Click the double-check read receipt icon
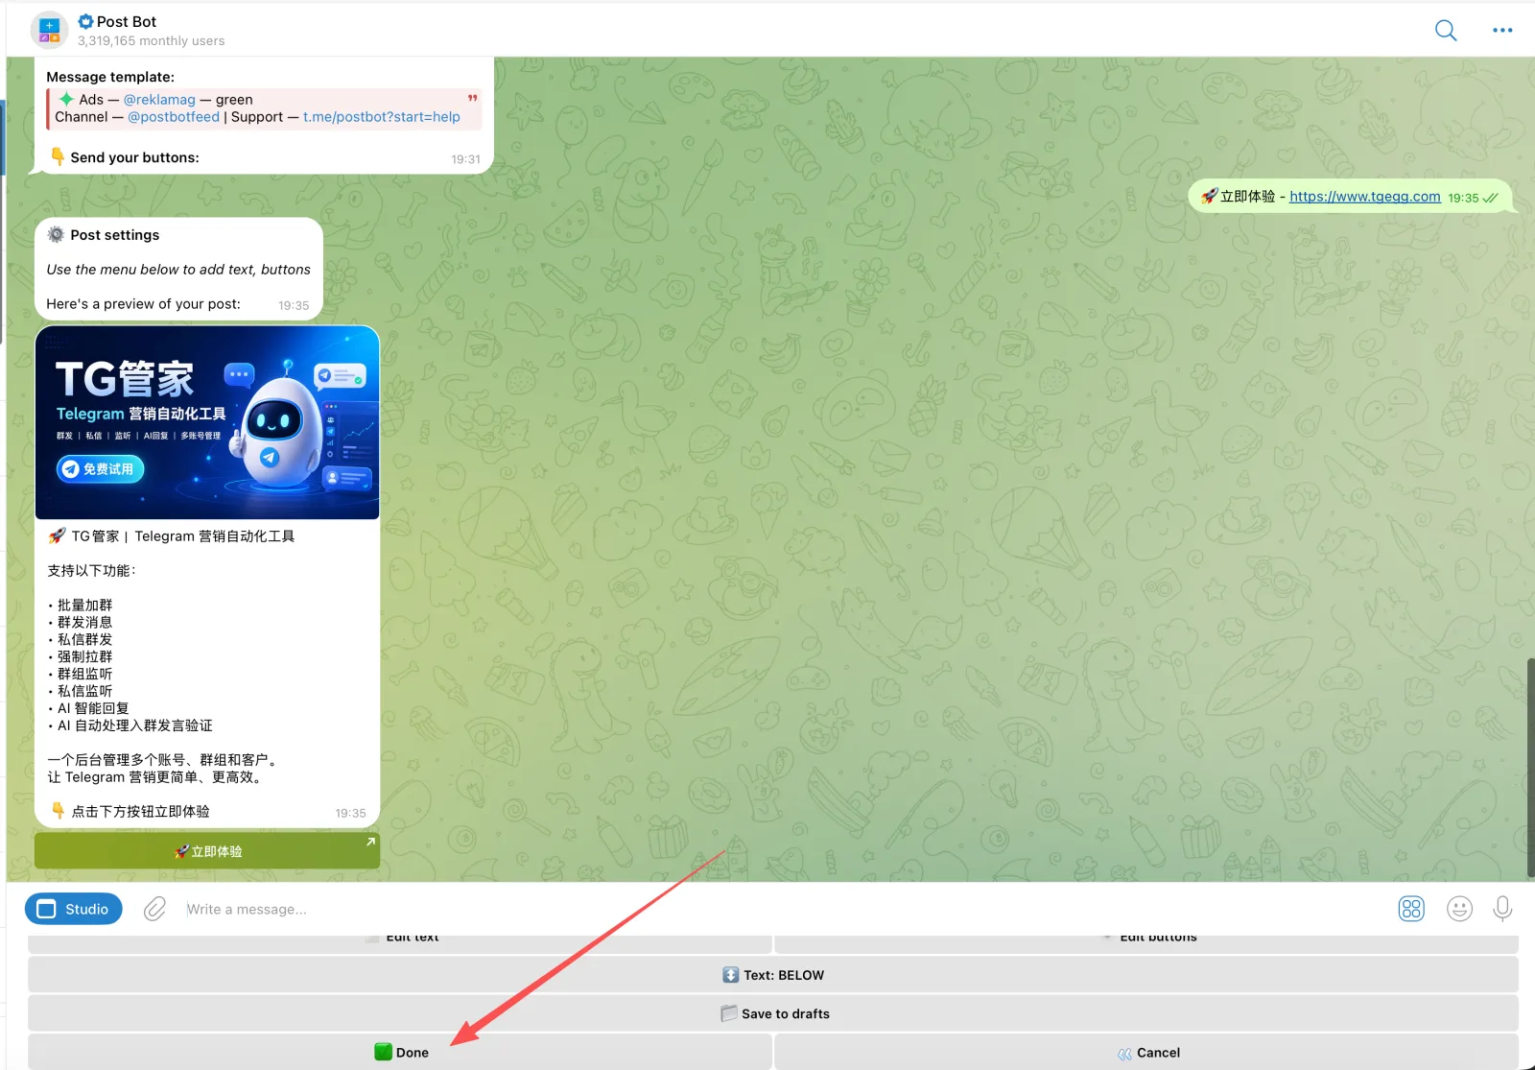 [x=1490, y=198]
